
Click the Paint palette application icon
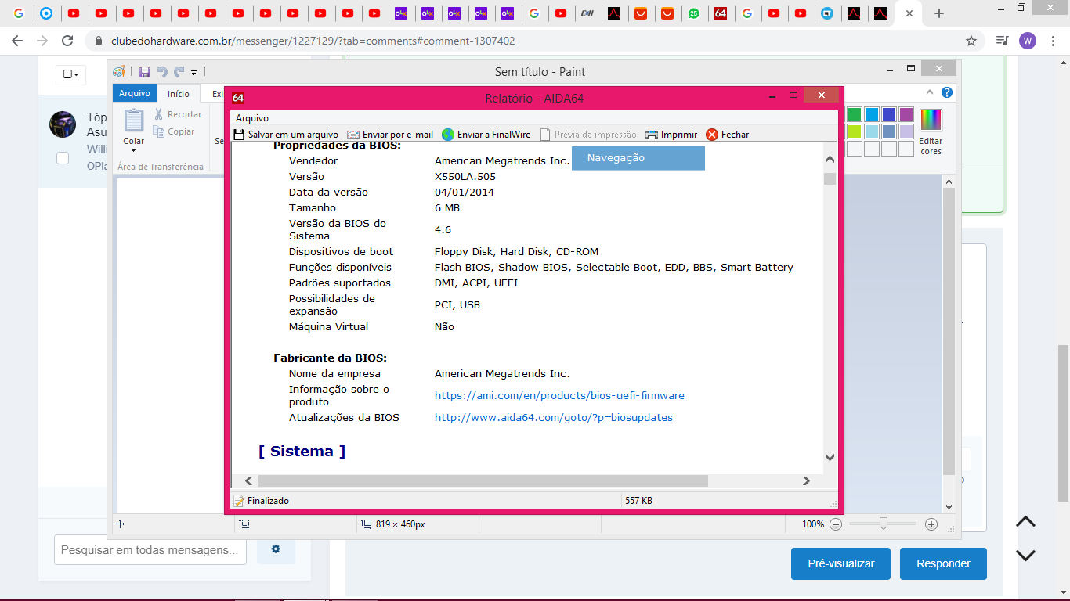pos(119,72)
